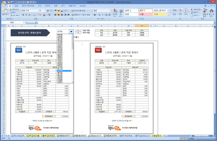Select the 표준 2 cell style
Image resolution: width=217 pixels, height=141 pixels.
(x=131, y=11)
